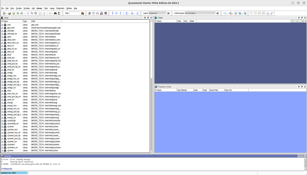Expand the cycloneive library node
Image resolution: width=307 pixels, height=175 pixels.
(x=2, y=144)
